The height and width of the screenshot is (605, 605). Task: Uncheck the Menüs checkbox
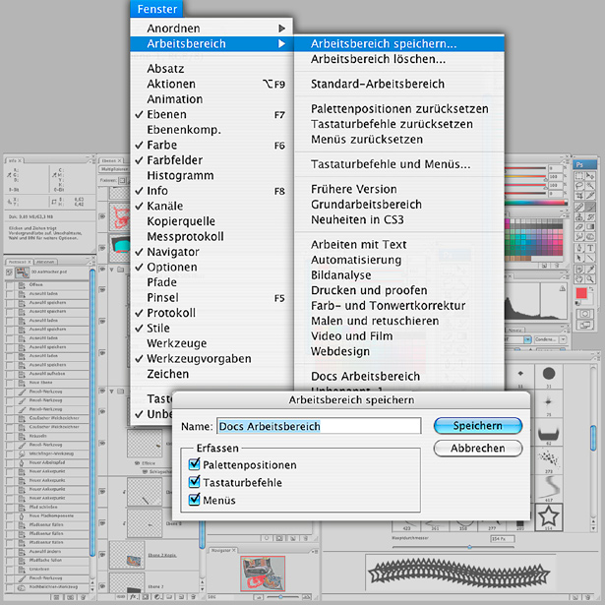click(x=195, y=500)
